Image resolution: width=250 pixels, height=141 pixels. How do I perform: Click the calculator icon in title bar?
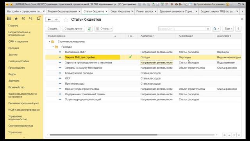point(162,4)
